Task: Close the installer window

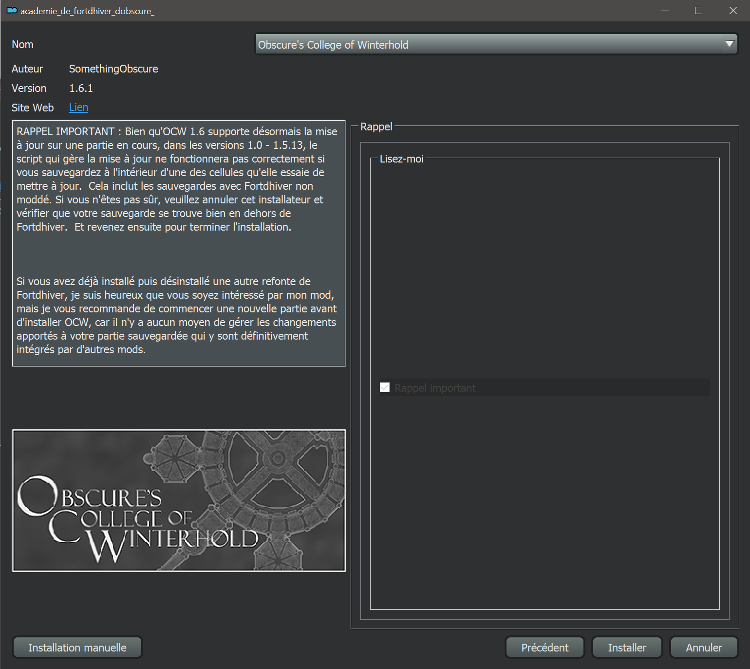Action: pos(733,11)
